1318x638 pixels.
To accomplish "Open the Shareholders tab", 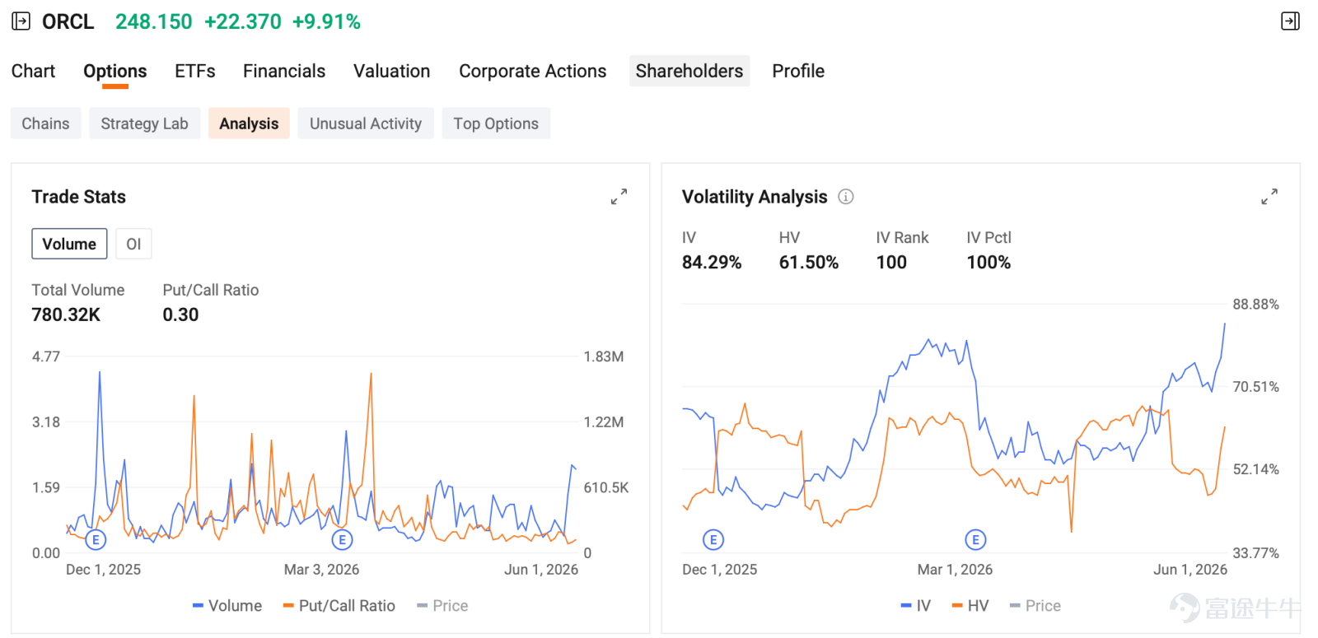I will (689, 71).
